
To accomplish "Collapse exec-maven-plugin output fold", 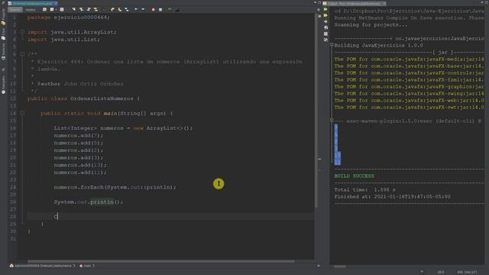I will tap(332, 120).
